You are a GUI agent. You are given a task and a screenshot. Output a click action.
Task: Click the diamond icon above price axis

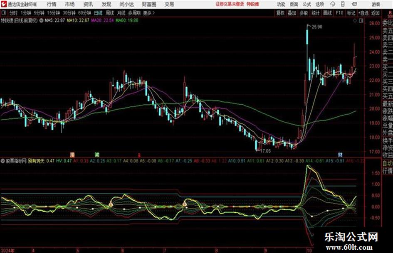tap(355, 21)
